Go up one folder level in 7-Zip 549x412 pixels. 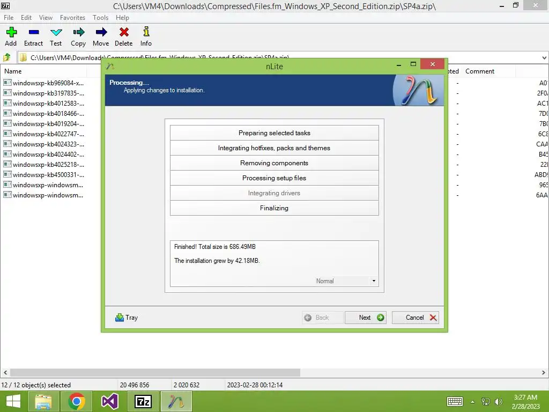coord(6,57)
